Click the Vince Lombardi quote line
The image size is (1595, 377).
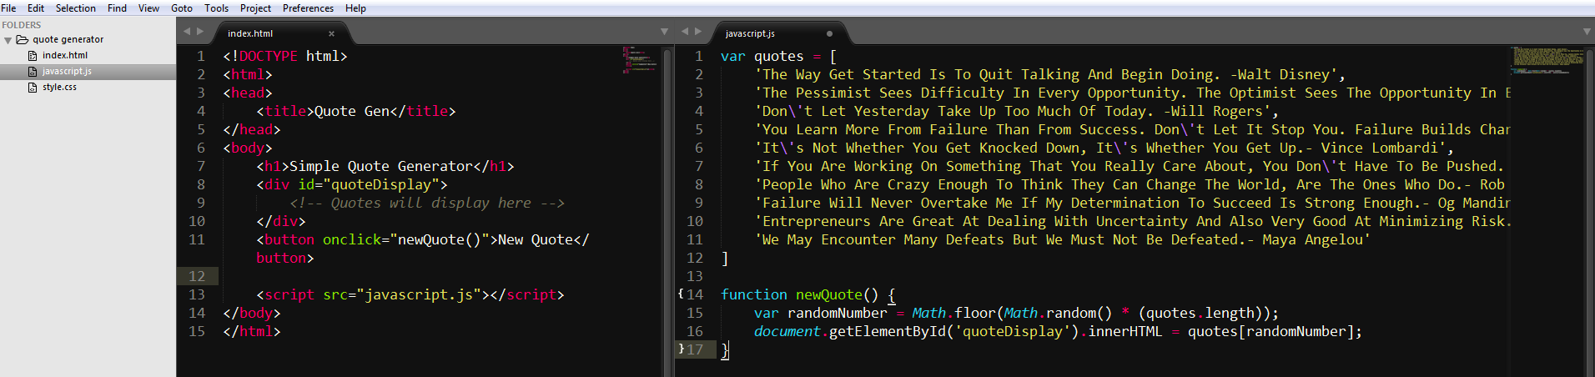pyautogui.click(x=1104, y=148)
